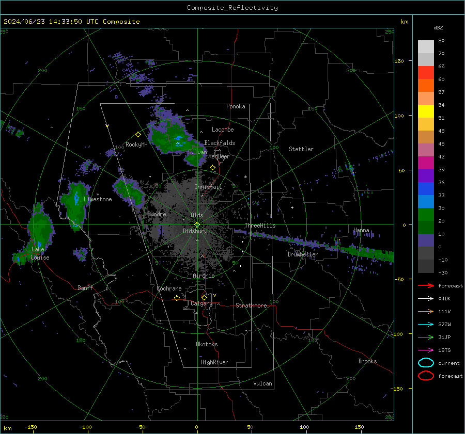
Task: Click the Limestone label
Action: (98, 199)
